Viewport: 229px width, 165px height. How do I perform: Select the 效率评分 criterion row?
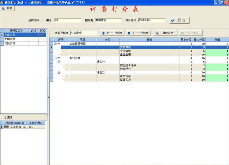(x=147, y=69)
